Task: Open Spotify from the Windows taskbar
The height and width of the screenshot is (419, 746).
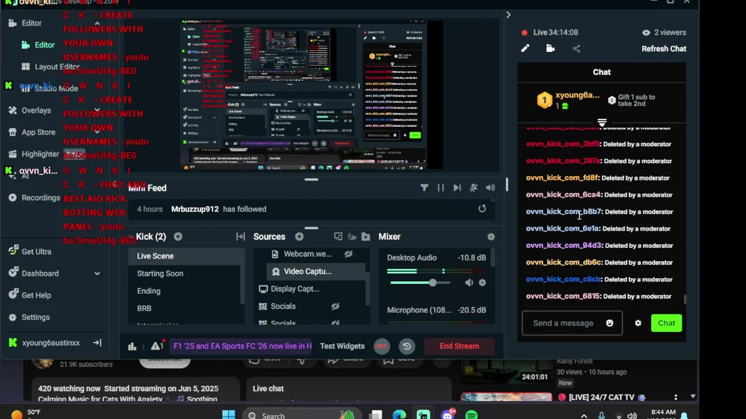Action: [471, 415]
